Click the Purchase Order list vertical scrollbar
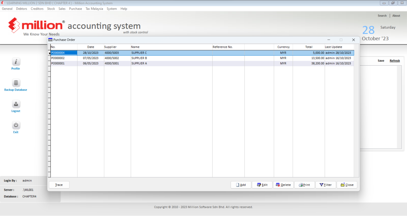Viewport: 407px width, 216px height. click(x=357, y=111)
